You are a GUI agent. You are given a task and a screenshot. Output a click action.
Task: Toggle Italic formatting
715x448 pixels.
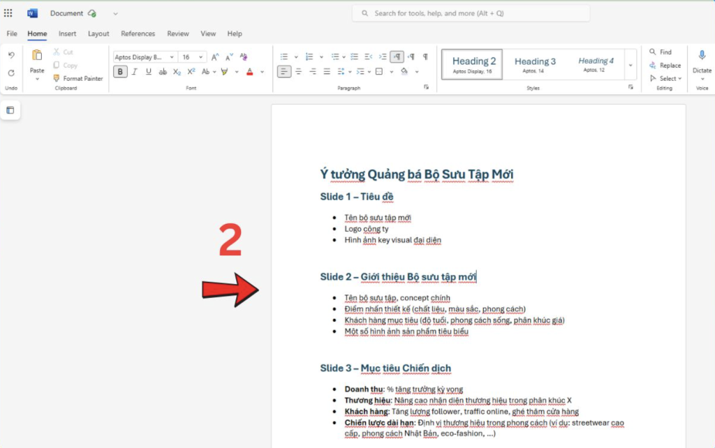point(135,72)
